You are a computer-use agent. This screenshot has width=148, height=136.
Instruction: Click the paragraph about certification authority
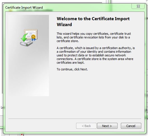[96, 55]
